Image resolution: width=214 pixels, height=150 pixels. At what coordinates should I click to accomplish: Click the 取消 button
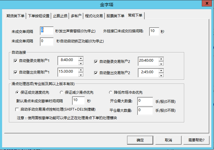click(168, 140)
